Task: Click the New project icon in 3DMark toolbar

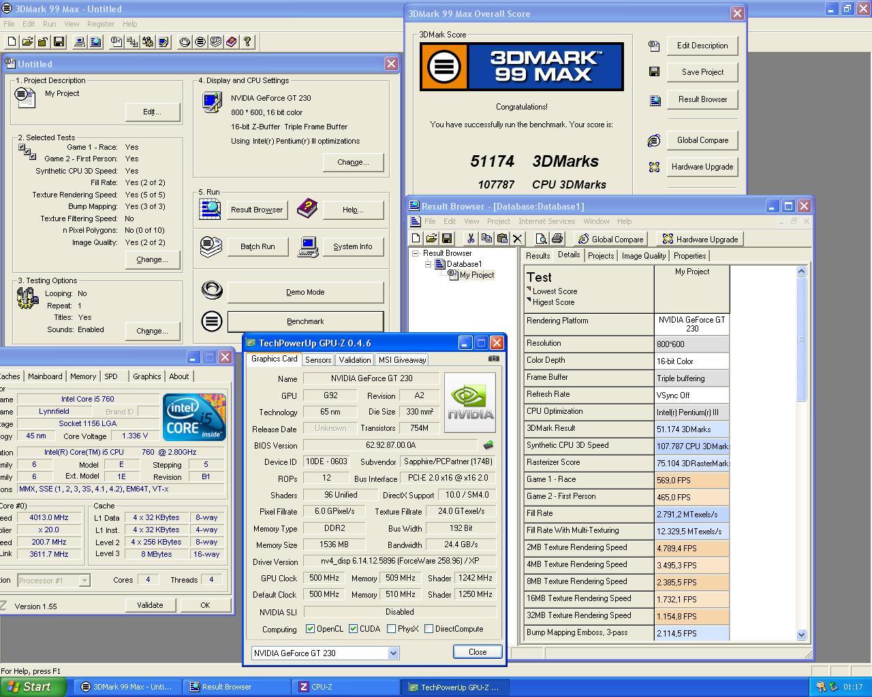Action: click(12, 42)
